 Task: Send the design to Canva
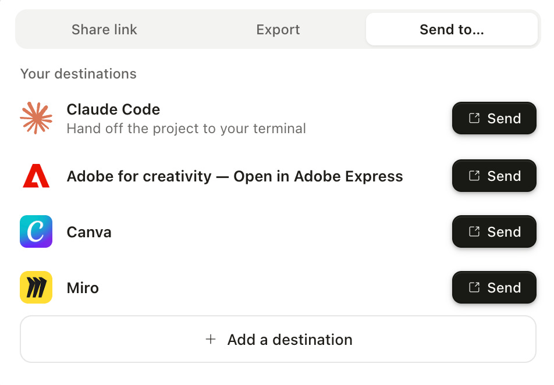tap(494, 231)
